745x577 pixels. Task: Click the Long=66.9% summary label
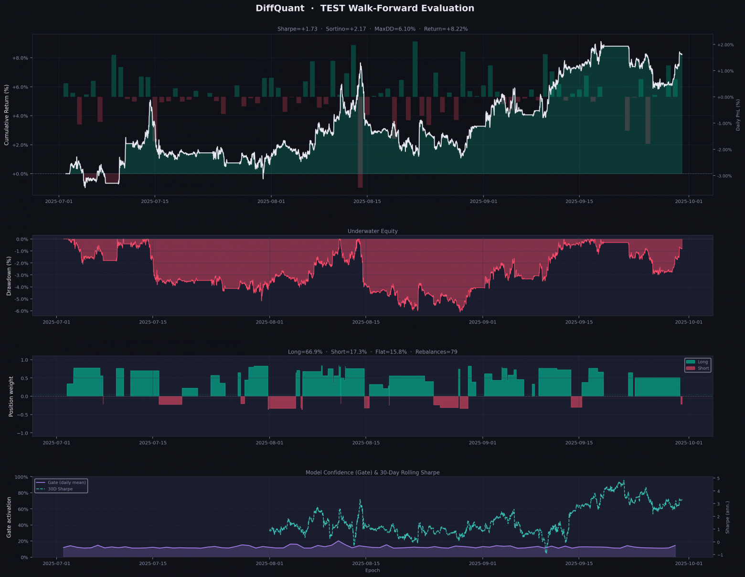pos(305,352)
